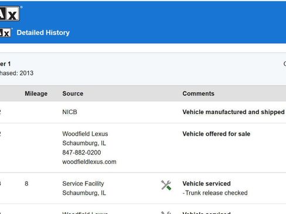Image resolution: width=286 pixels, height=214 pixels.
Task: Click the Vehicle serviced heading above Trunk release
Action: (x=207, y=184)
